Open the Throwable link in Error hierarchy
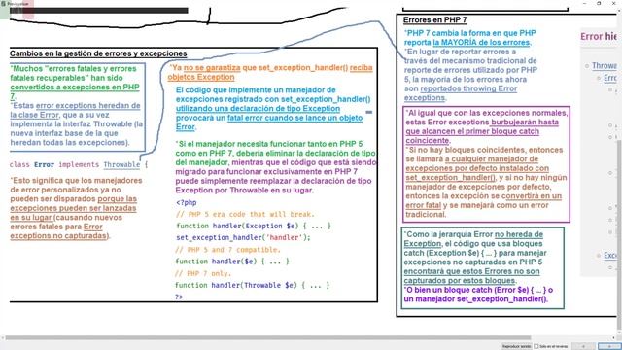The image size is (622, 350). coord(605,65)
